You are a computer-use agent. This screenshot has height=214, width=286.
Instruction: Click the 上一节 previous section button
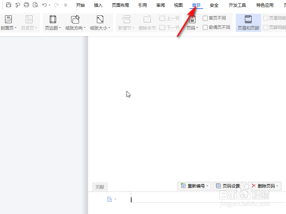(169, 18)
